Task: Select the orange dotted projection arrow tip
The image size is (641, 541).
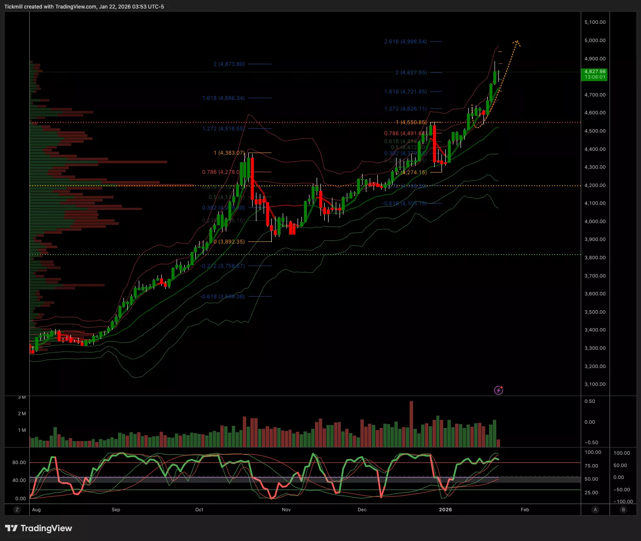Action: pos(517,42)
